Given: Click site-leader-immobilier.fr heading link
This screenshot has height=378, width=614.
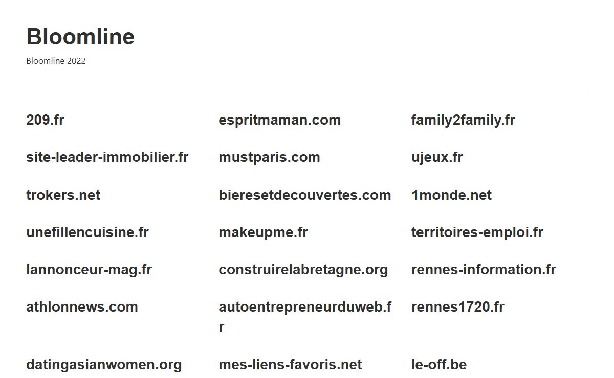Looking at the screenshot, I should 107,157.
